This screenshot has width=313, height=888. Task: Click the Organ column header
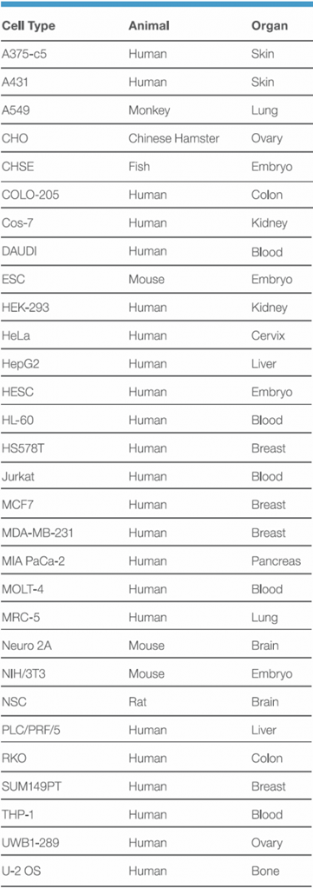coord(270,26)
